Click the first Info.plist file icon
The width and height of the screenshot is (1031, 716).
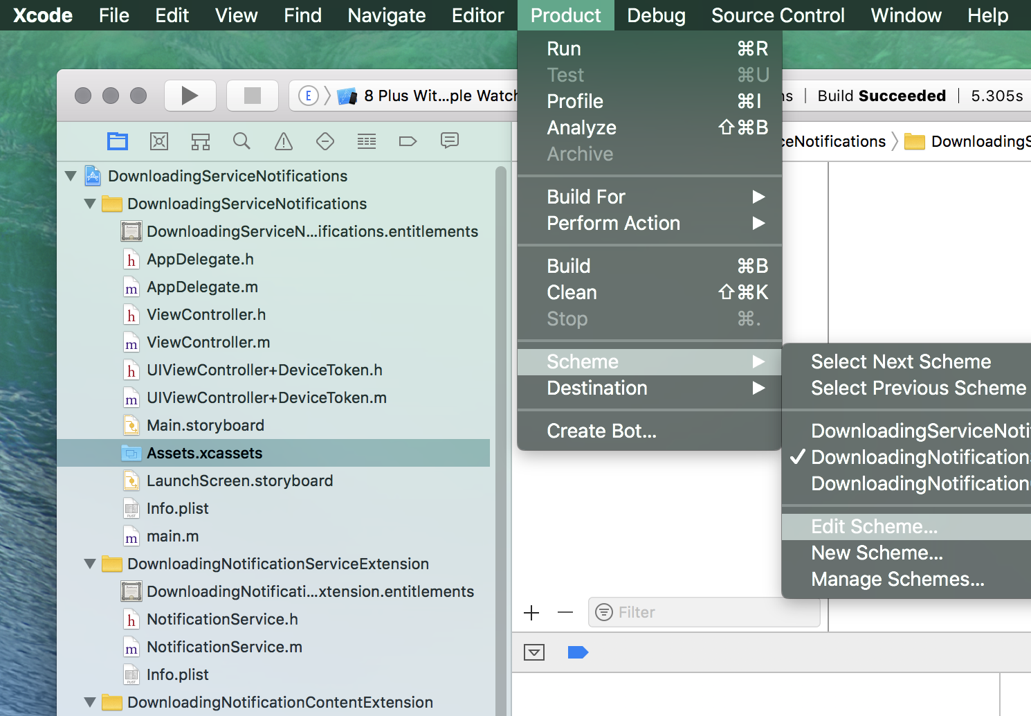[x=131, y=508]
